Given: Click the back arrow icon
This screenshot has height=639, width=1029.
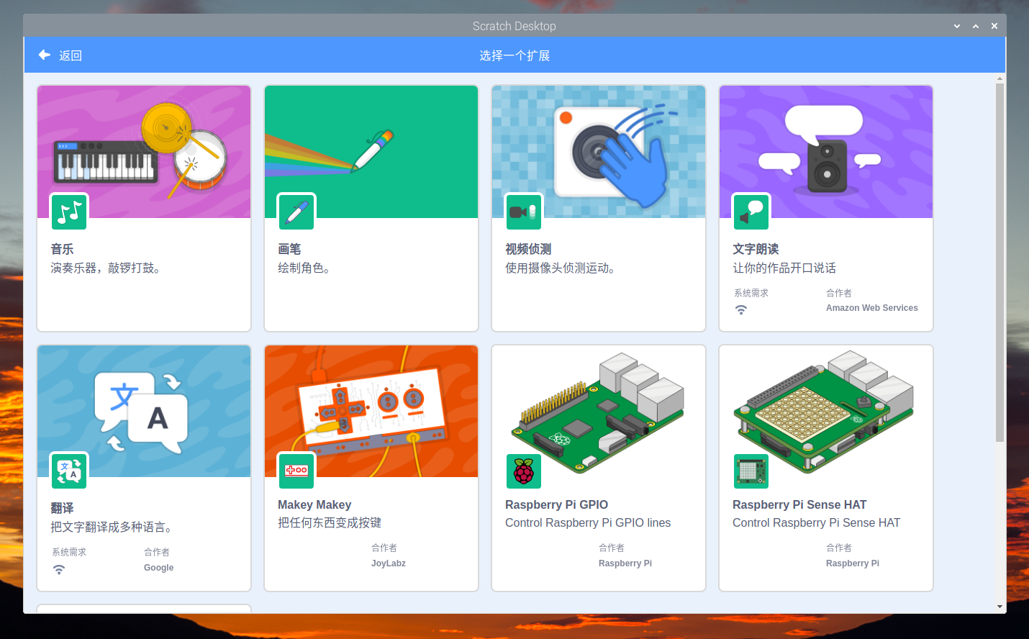Looking at the screenshot, I should coord(44,55).
